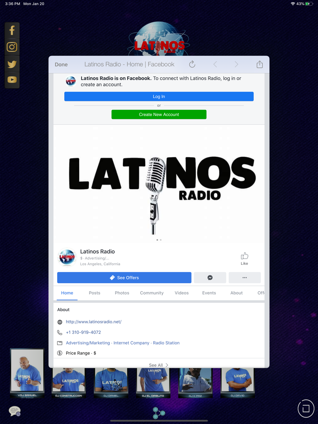Switch to the Events tab
Screen dimensions: 318x424
[209, 293]
